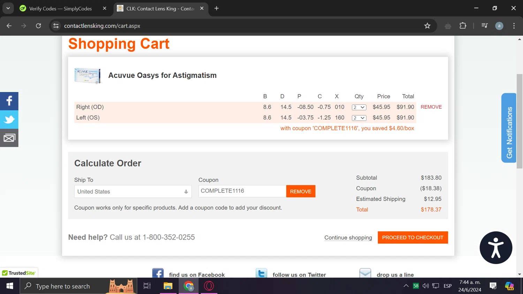Screen dimensions: 523x294
Task: Open a new browser tab
Action: pos(217,8)
